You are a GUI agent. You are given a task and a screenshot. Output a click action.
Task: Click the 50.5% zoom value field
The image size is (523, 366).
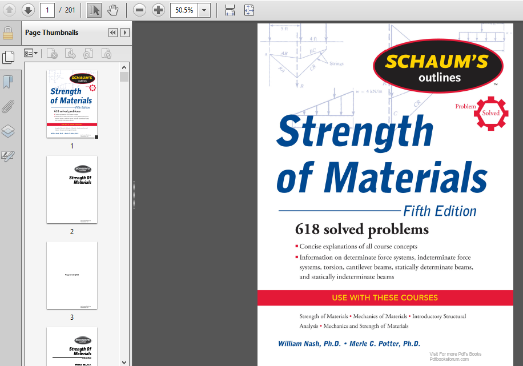point(184,10)
